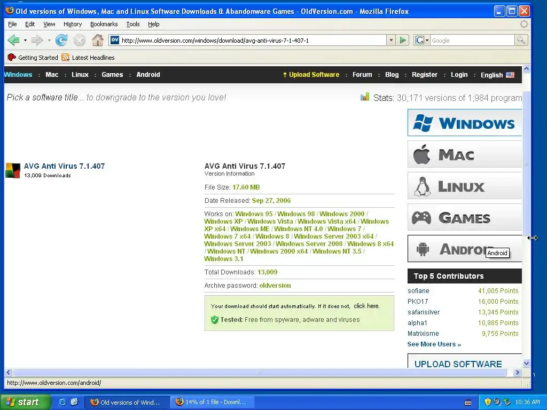This screenshot has height=410, width=547.
Task: Click the horizontal scrollbar right arrow
Action: click(x=517, y=372)
